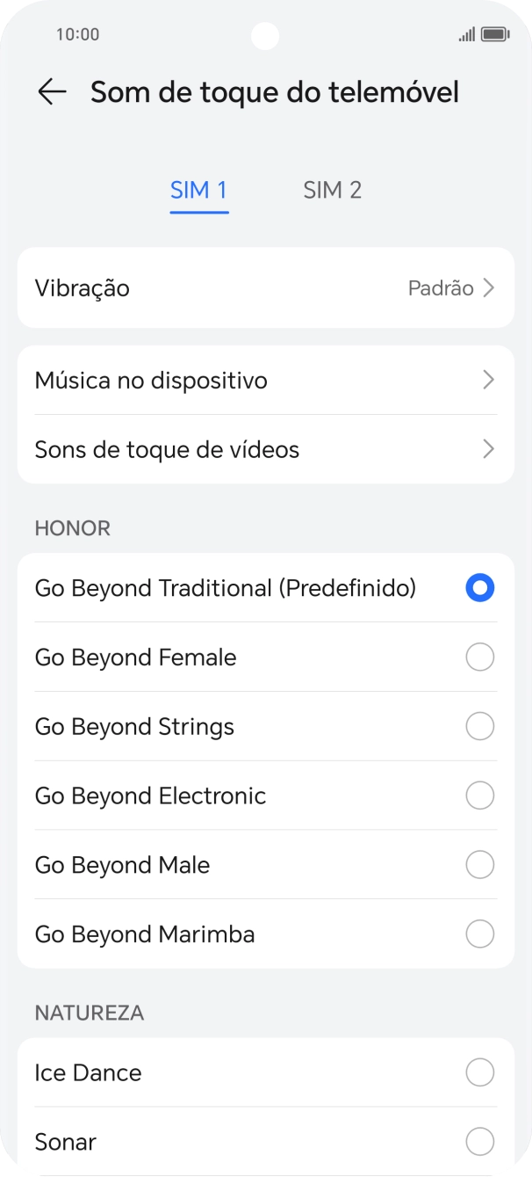The image size is (532, 1177).
Task: Open the Vibração item showing Padrão
Action: click(x=265, y=287)
